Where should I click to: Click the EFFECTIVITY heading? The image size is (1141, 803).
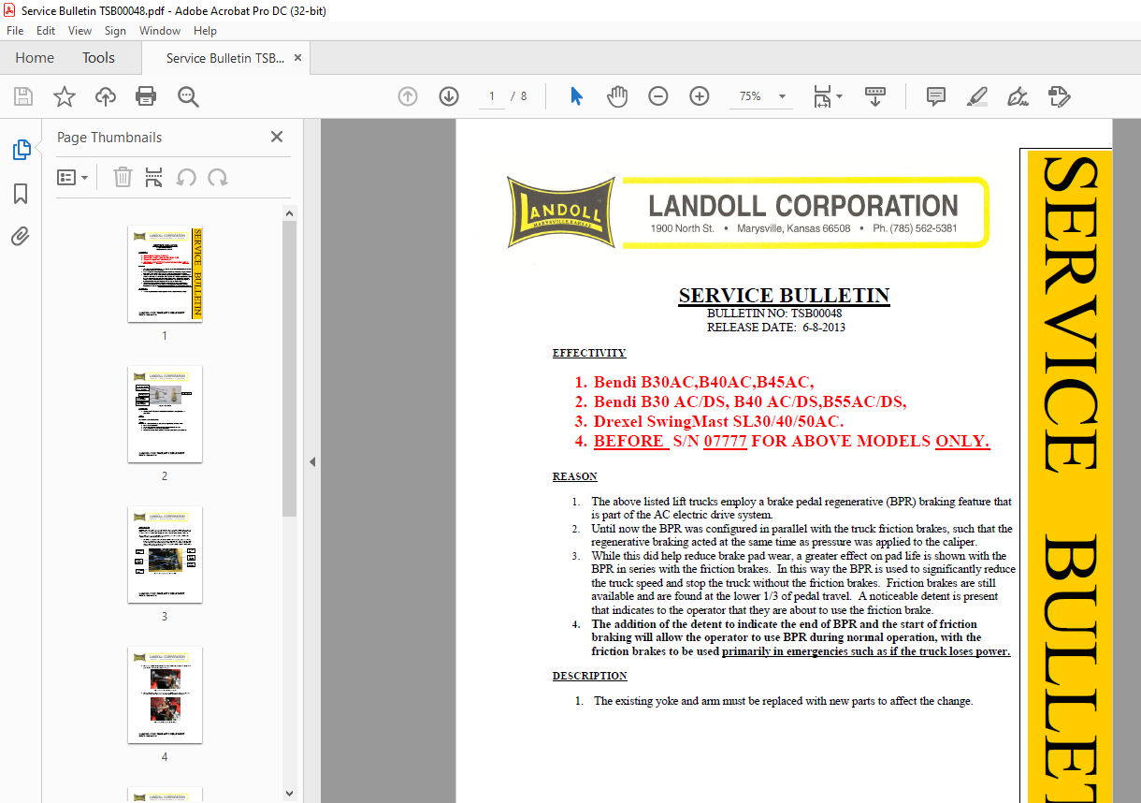589,353
